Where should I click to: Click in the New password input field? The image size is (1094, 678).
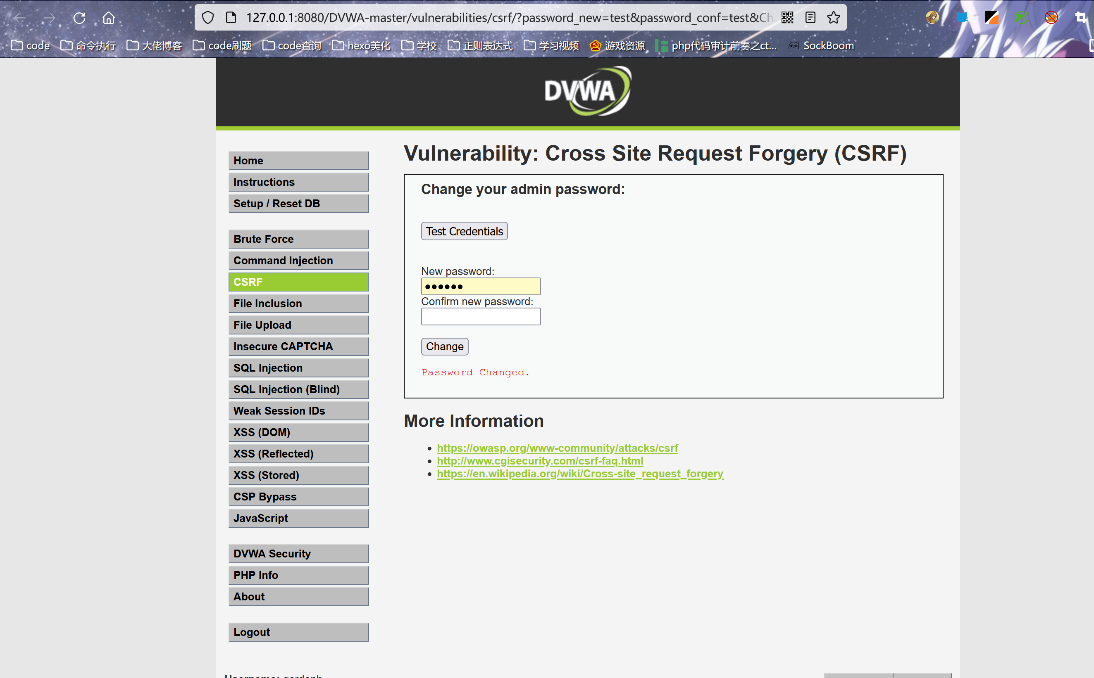481,287
